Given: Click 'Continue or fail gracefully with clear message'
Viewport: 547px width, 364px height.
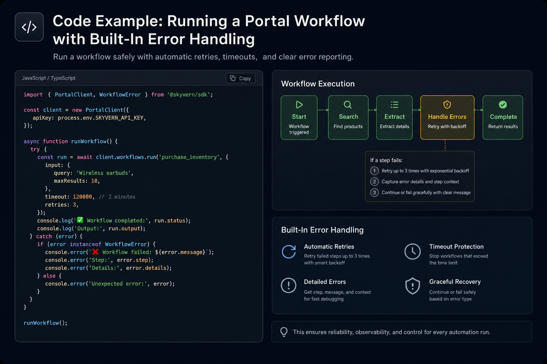Looking at the screenshot, I should [426, 193].
